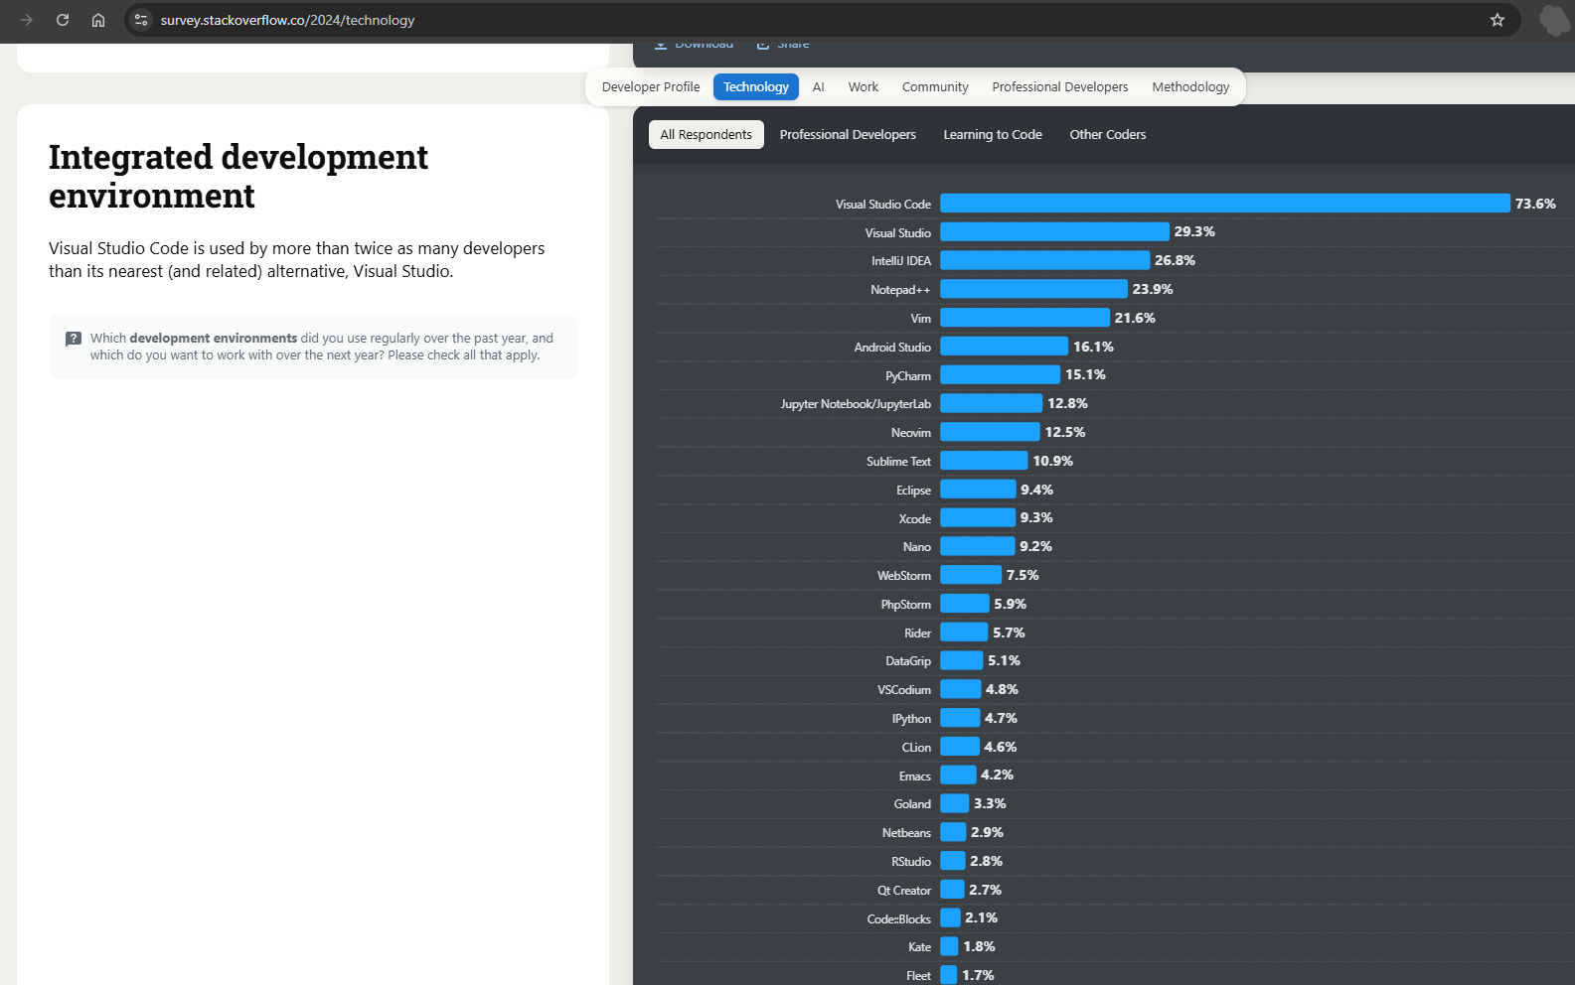Click the RStudio label

click(x=911, y=862)
